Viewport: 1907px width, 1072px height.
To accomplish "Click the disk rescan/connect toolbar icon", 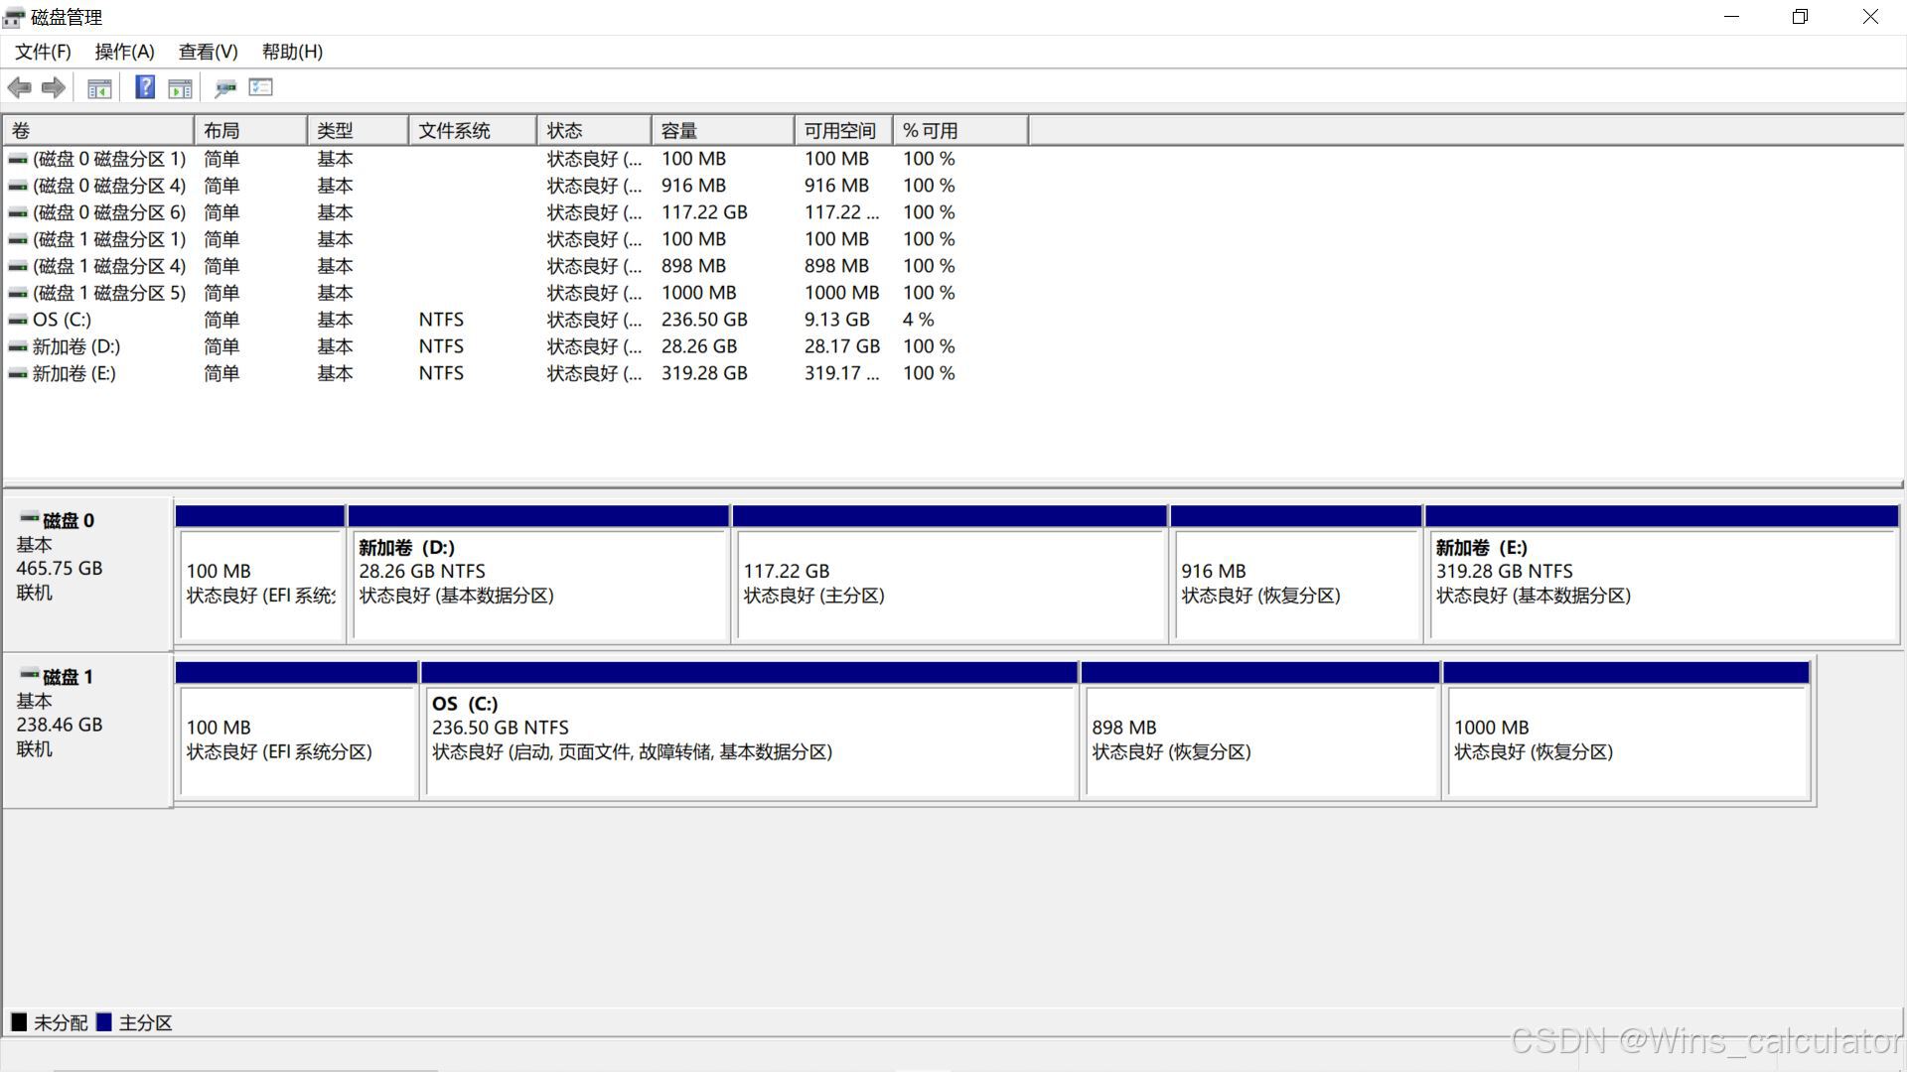I will (225, 88).
